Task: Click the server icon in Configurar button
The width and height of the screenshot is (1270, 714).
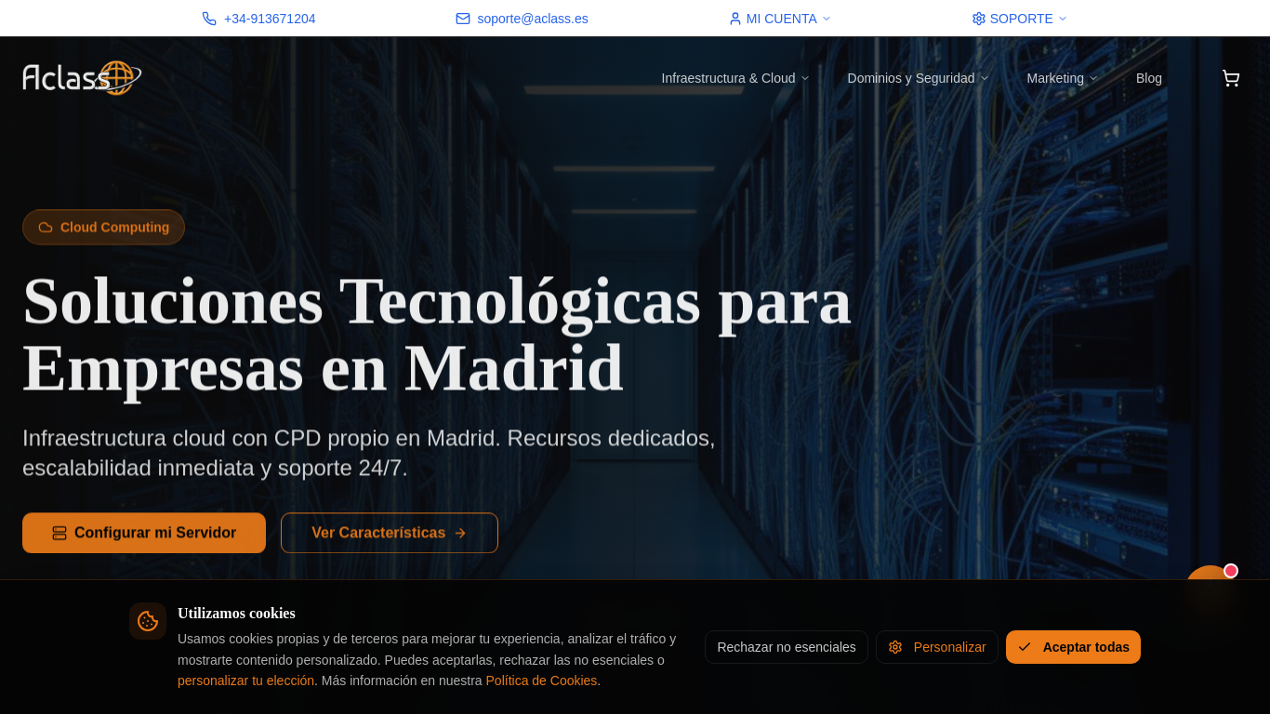Action: point(60,533)
